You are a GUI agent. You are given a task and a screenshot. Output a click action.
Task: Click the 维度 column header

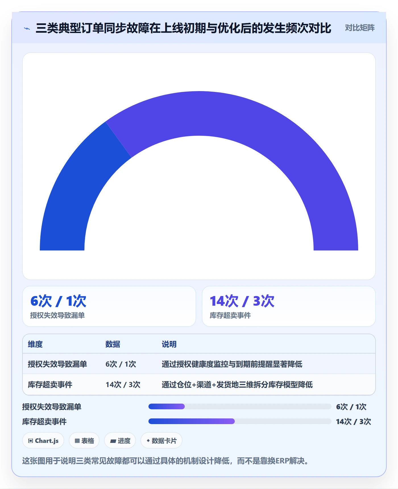coord(35,344)
